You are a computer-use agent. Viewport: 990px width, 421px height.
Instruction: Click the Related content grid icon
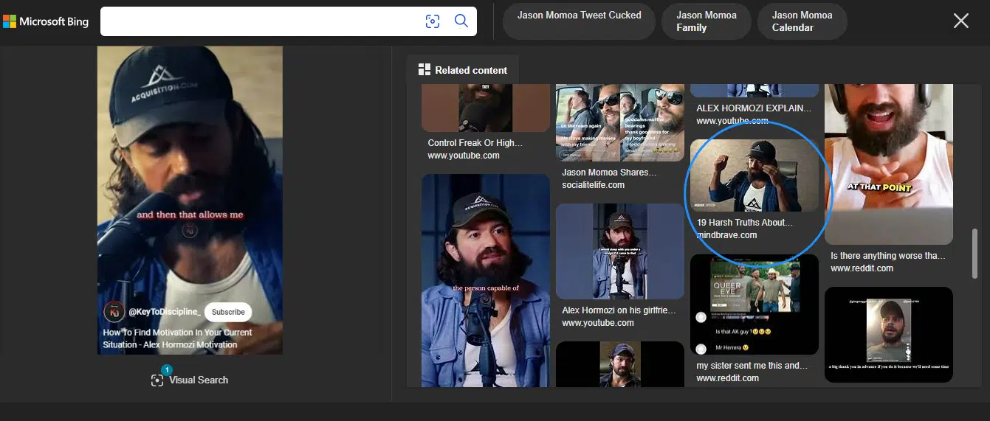pyautogui.click(x=424, y=70)
